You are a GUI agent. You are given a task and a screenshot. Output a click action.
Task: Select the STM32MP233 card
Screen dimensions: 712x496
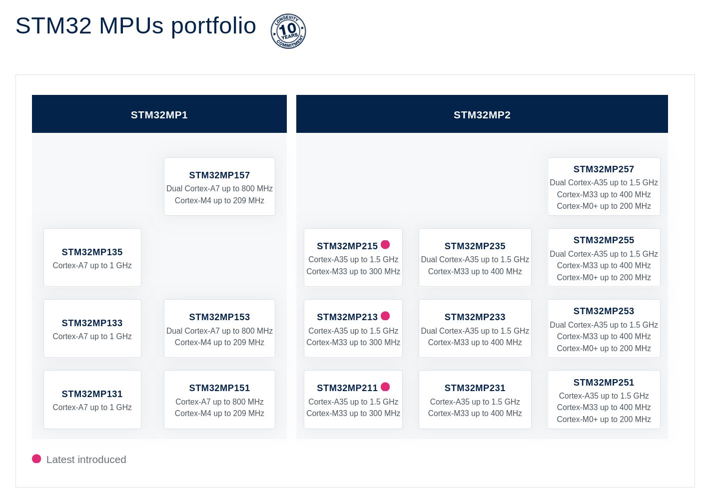tap(475, 329)
